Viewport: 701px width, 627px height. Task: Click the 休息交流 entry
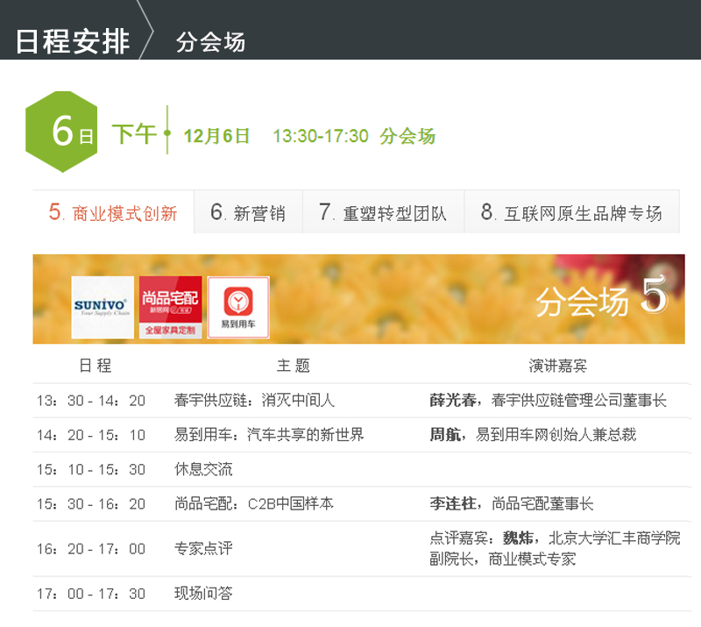pos(203,469)
